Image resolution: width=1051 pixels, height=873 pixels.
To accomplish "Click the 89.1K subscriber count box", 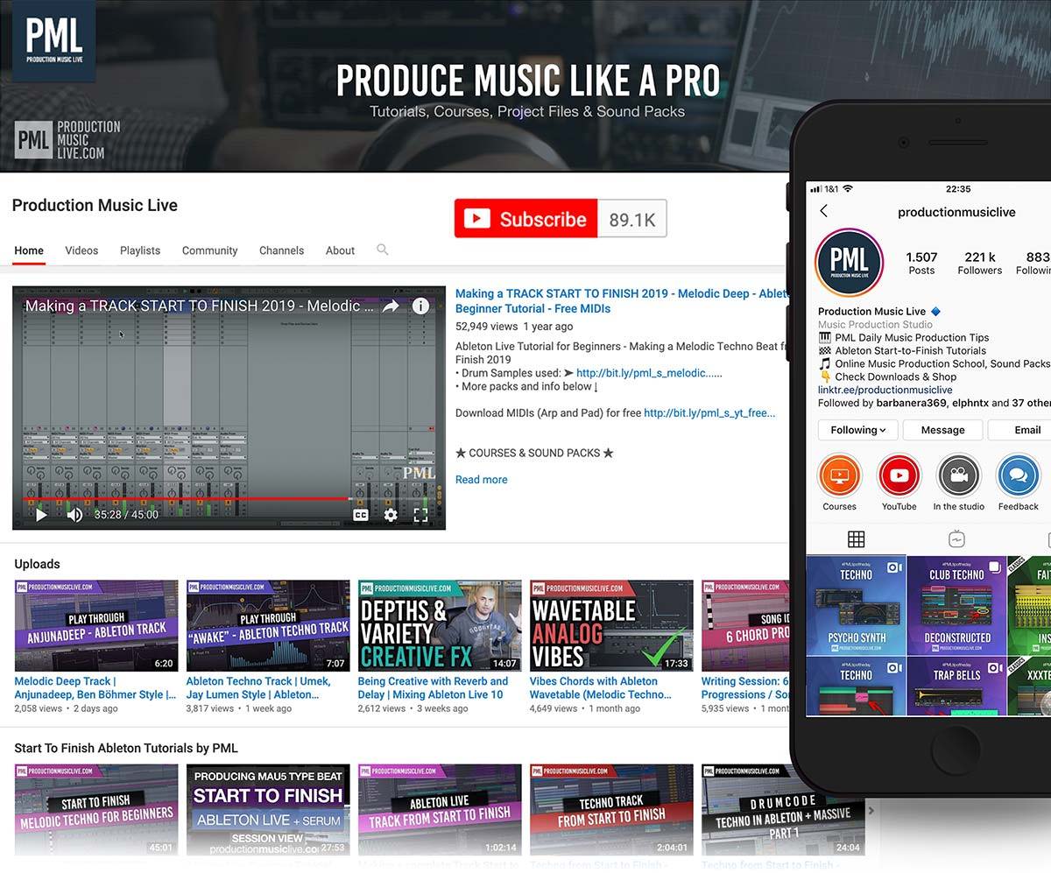I will click(632, 219).
